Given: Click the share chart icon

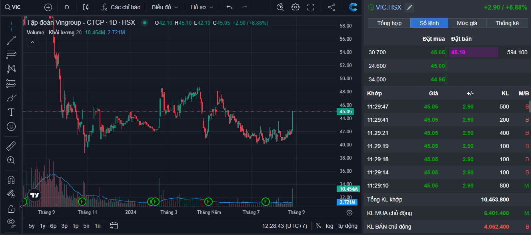Looking at the screenshot, I should pos(331,7).
